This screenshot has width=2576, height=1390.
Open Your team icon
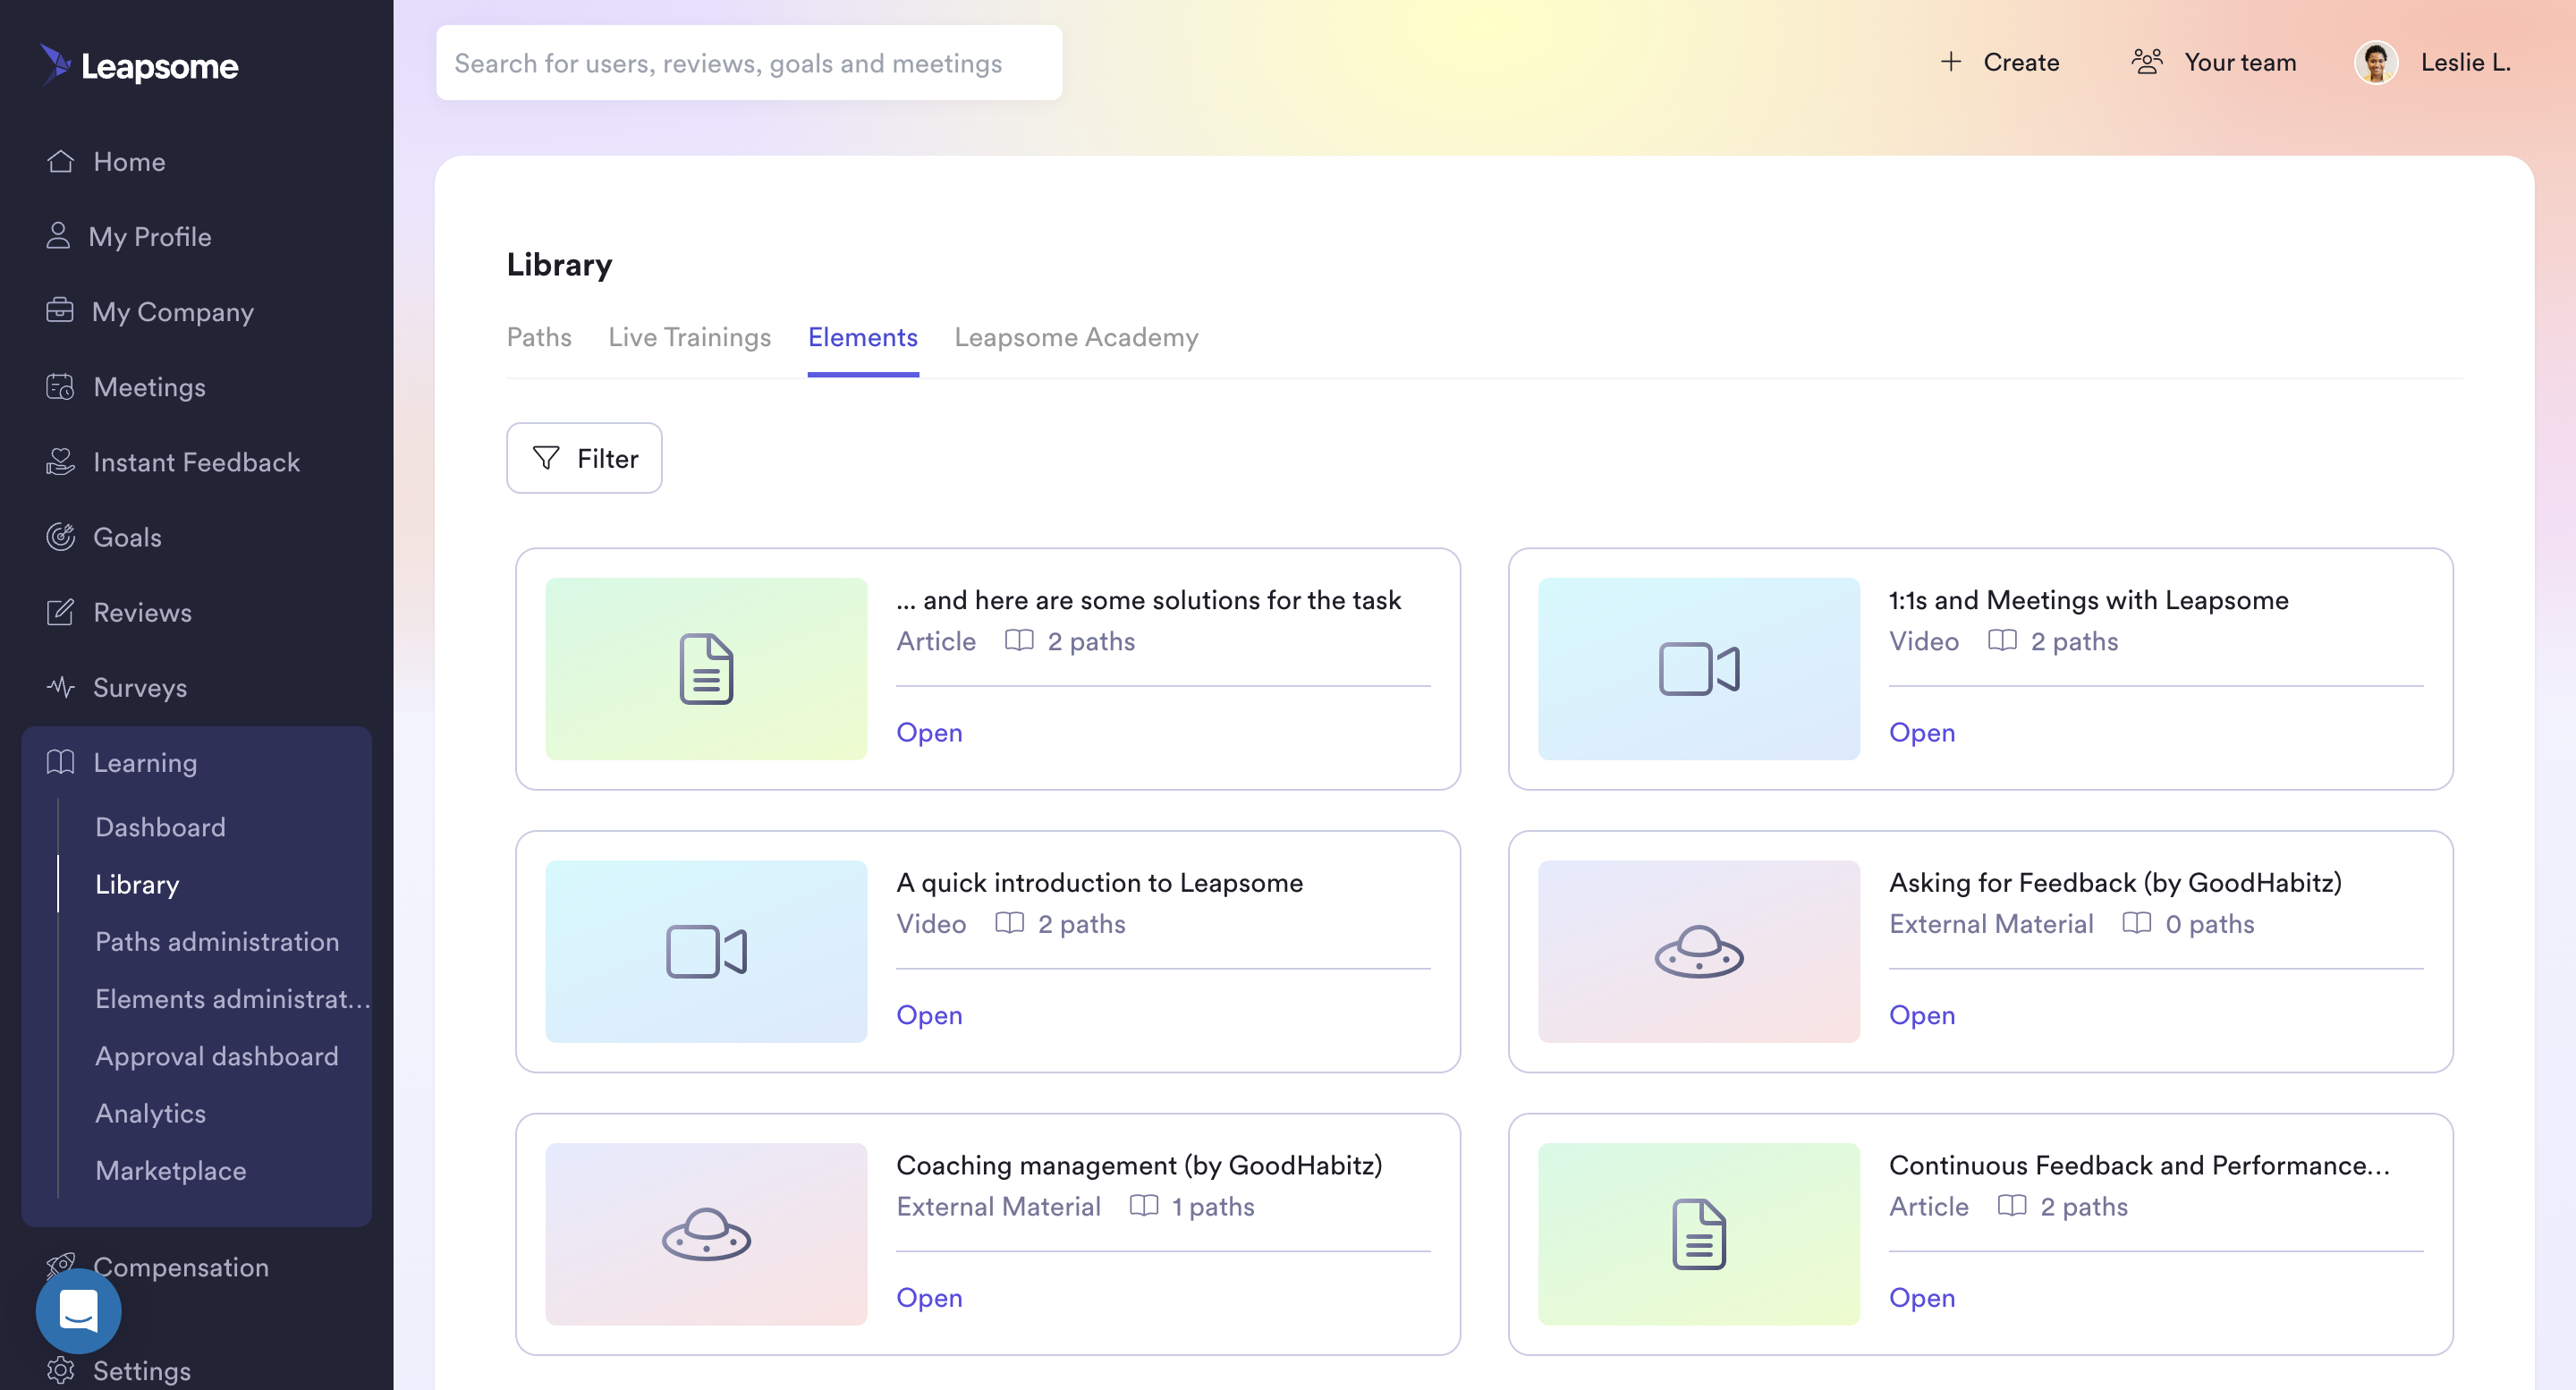2147,62
